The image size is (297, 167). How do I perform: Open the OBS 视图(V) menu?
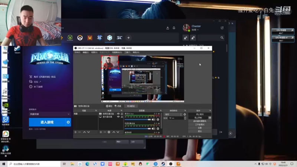pos(94,52)
